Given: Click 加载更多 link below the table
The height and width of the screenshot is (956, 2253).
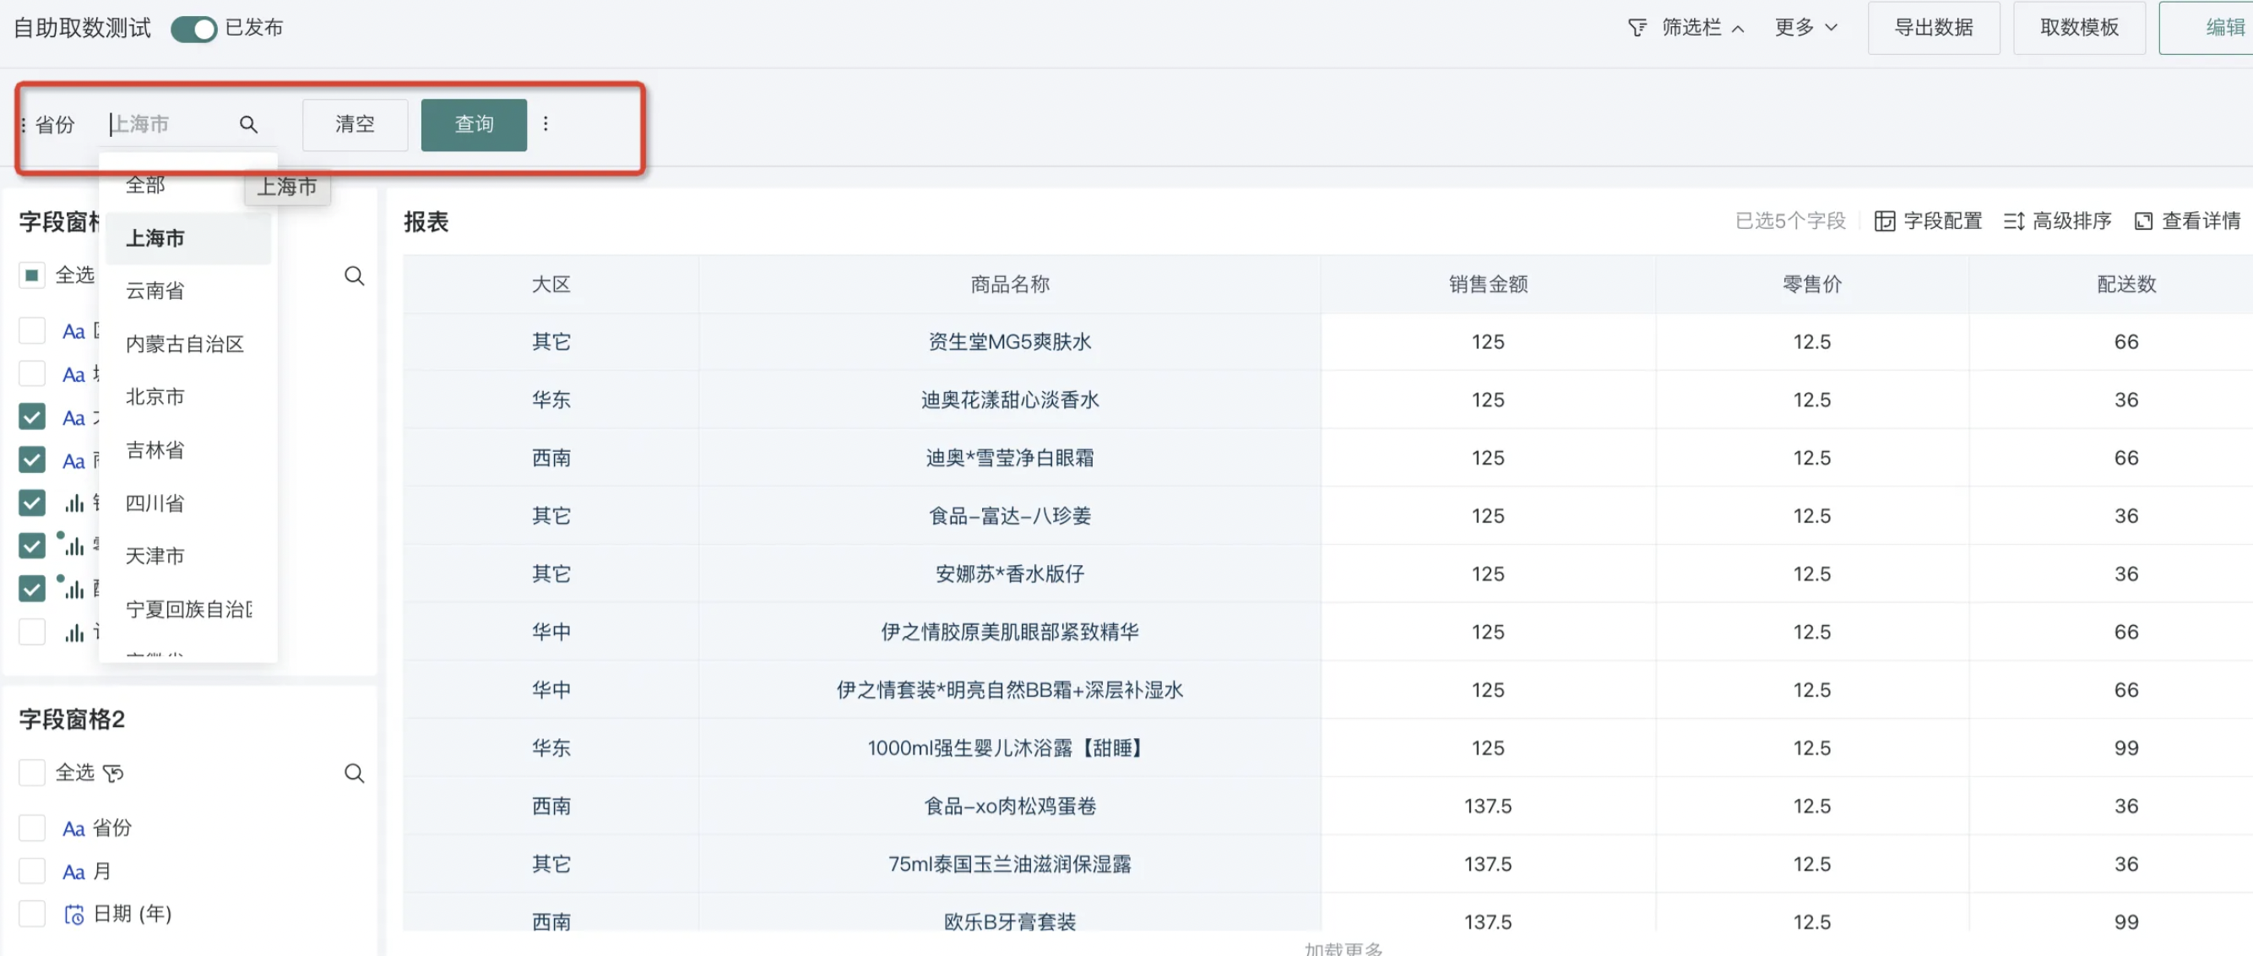Looking at the screenshot, I should pos(1344,948).
